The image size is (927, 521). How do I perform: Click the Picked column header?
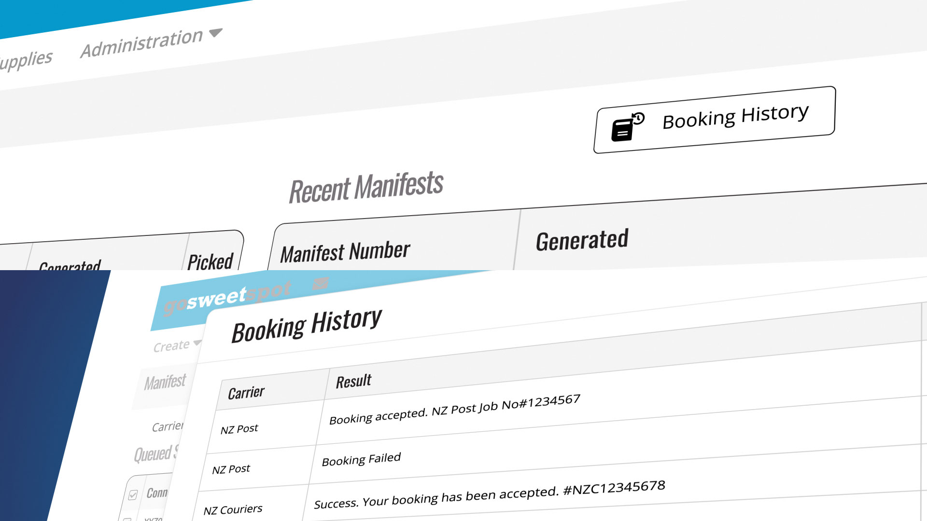coord(210,261)
